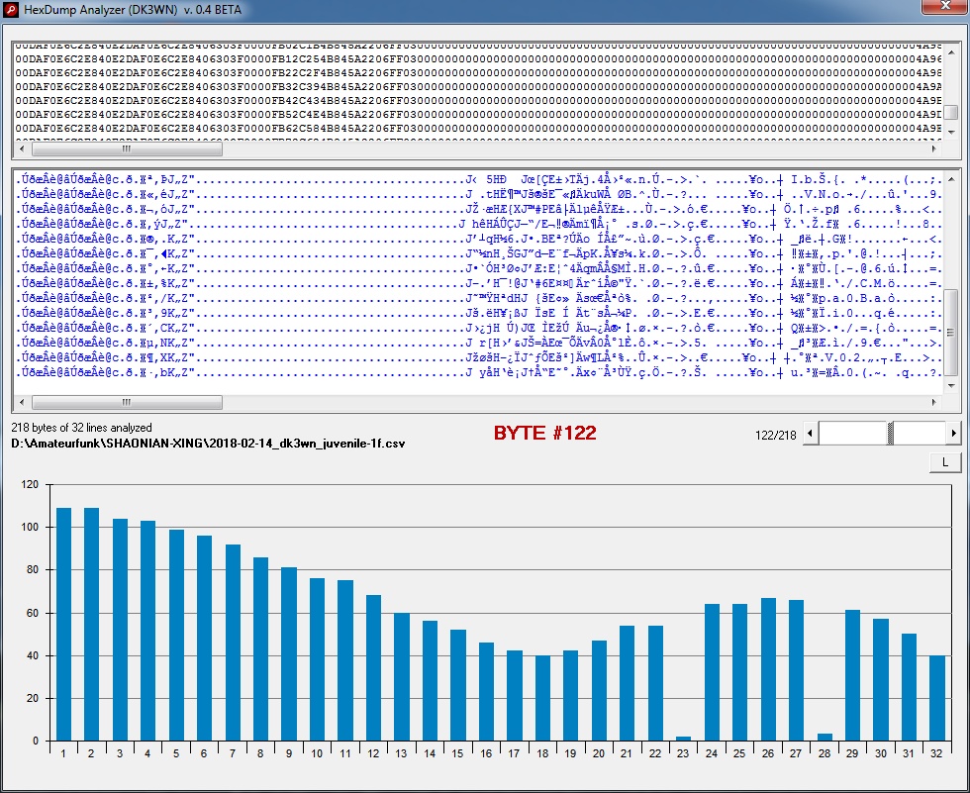Click the chart bar for line 12
The height and width of the screenshot is (793, 970).
pos(373,667)
